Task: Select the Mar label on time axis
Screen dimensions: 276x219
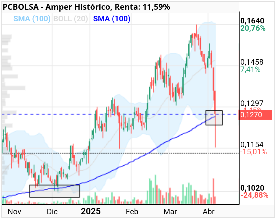Action: [x=170, y=212]
